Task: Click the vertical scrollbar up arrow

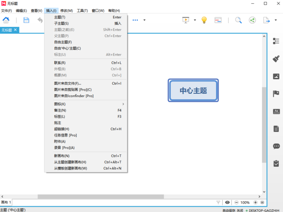Action: coord(264,36)
